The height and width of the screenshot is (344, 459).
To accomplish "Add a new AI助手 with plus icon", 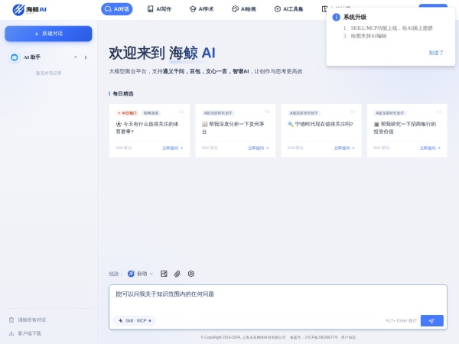I will (76, 57).
